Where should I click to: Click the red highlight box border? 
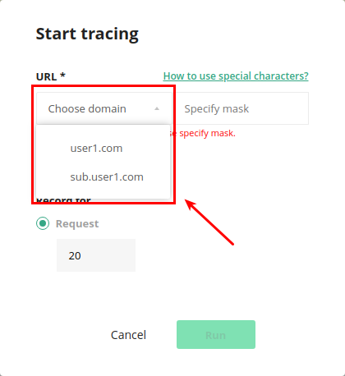[x=103, y=86]
